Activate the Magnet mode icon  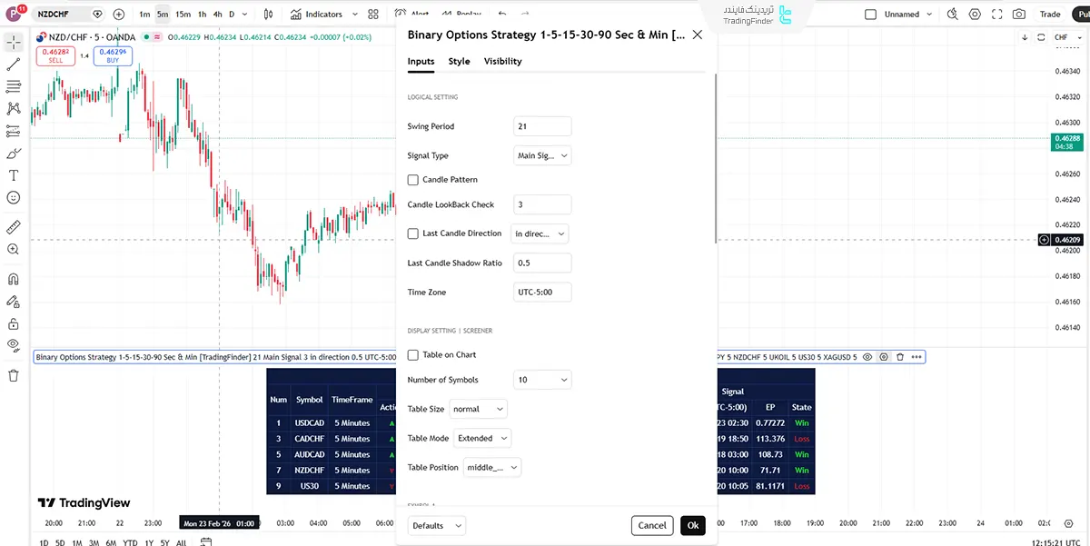14,279
